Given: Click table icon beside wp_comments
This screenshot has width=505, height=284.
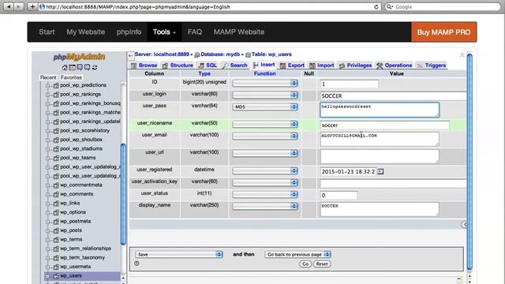Looking at the screenshot, I should click(56, 194).
